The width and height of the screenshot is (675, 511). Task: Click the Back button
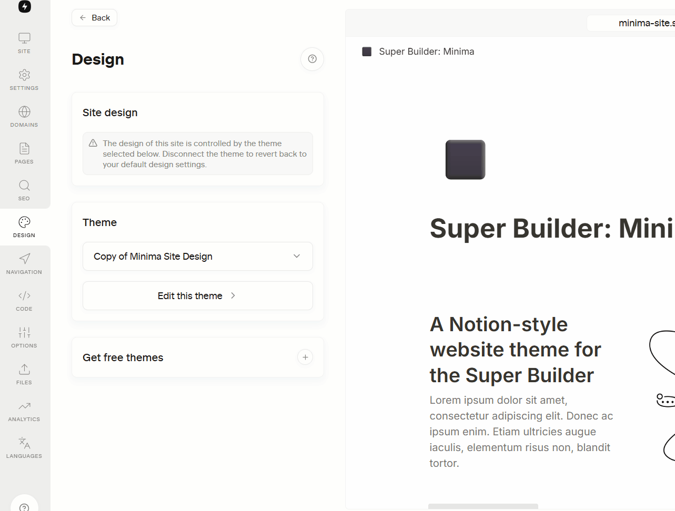(94, 18)
